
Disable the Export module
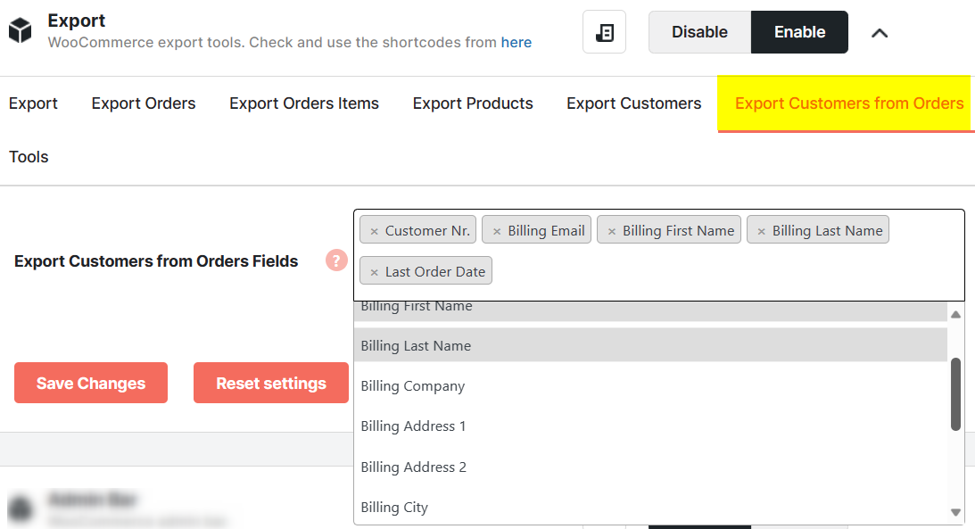pyautogui.click(x=699, y=32)
